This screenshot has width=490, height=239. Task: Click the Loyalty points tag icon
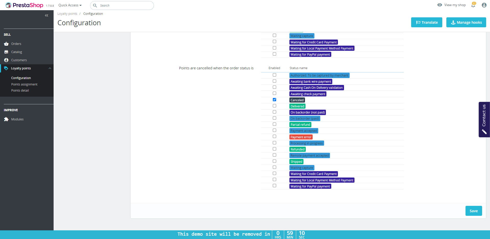click(x=6, y=68)
